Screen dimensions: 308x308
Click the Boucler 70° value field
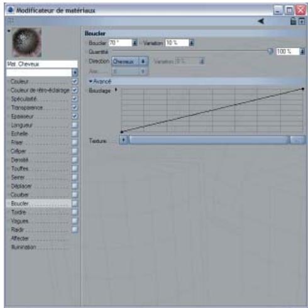click(120, 43)
